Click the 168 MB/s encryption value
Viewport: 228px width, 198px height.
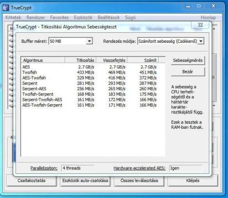point(86,94)
